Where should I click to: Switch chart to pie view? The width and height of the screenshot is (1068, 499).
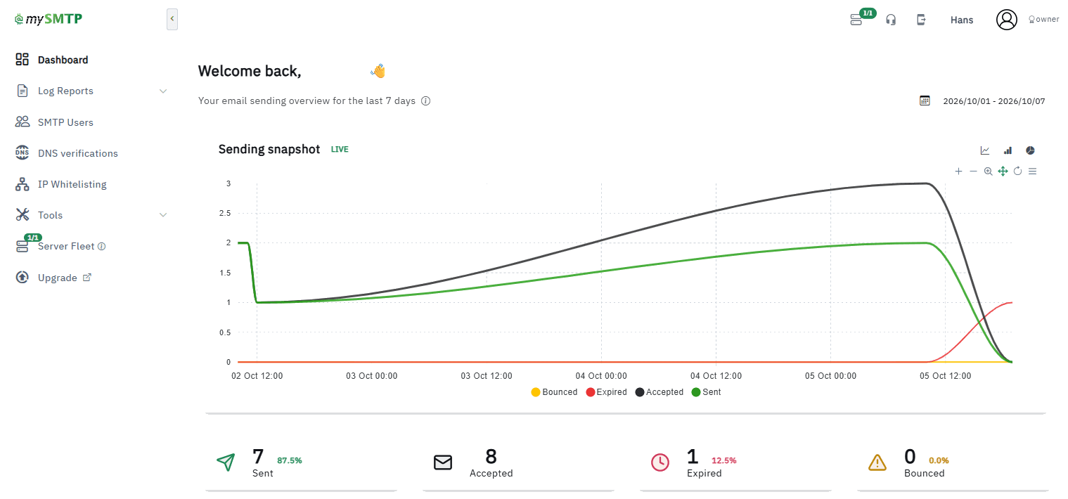pos(1030,150)
